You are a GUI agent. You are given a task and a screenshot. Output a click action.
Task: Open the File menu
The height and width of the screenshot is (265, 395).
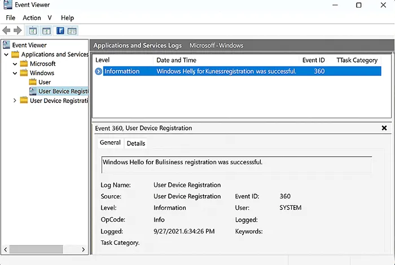(x=11, y=18)
